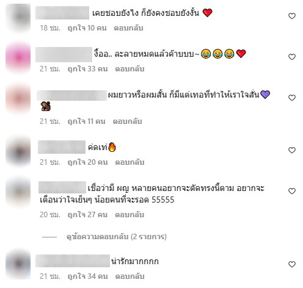
Task: Open the 18 ชม. timestamp of first comment
Action: coord(50,28)
